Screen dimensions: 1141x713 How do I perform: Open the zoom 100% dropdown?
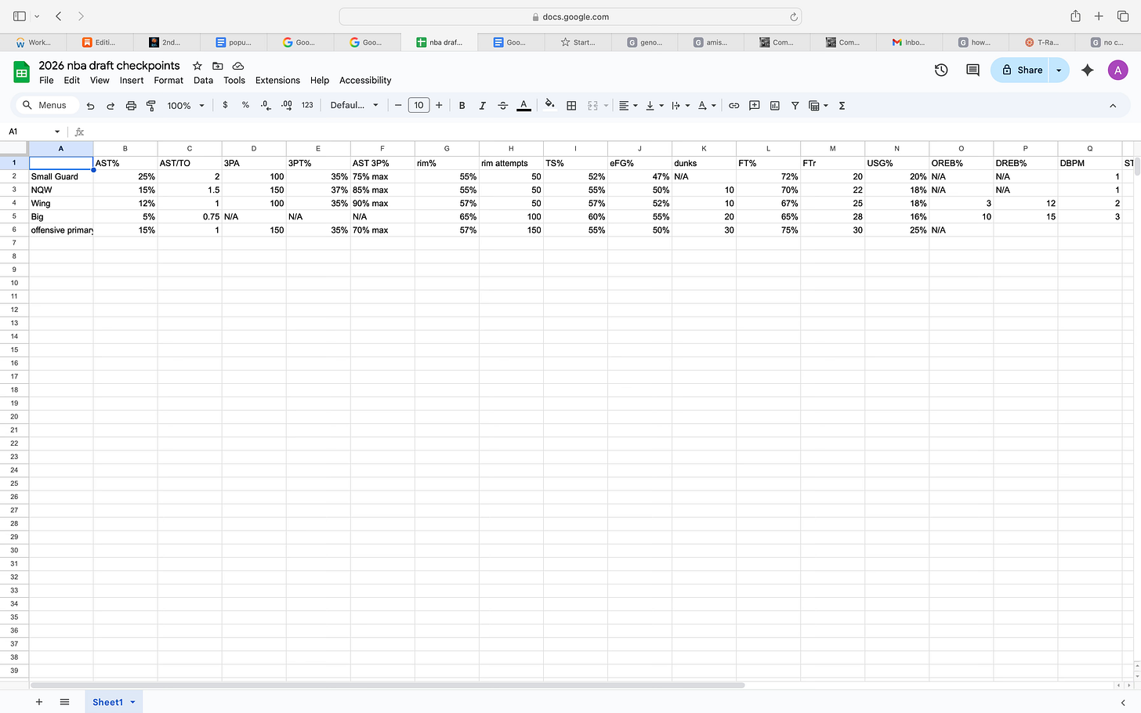pyautogui.click(x=186, y=105)
